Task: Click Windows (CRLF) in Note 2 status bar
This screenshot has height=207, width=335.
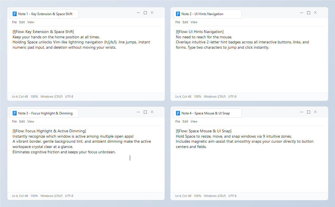Action: (215, 97)
